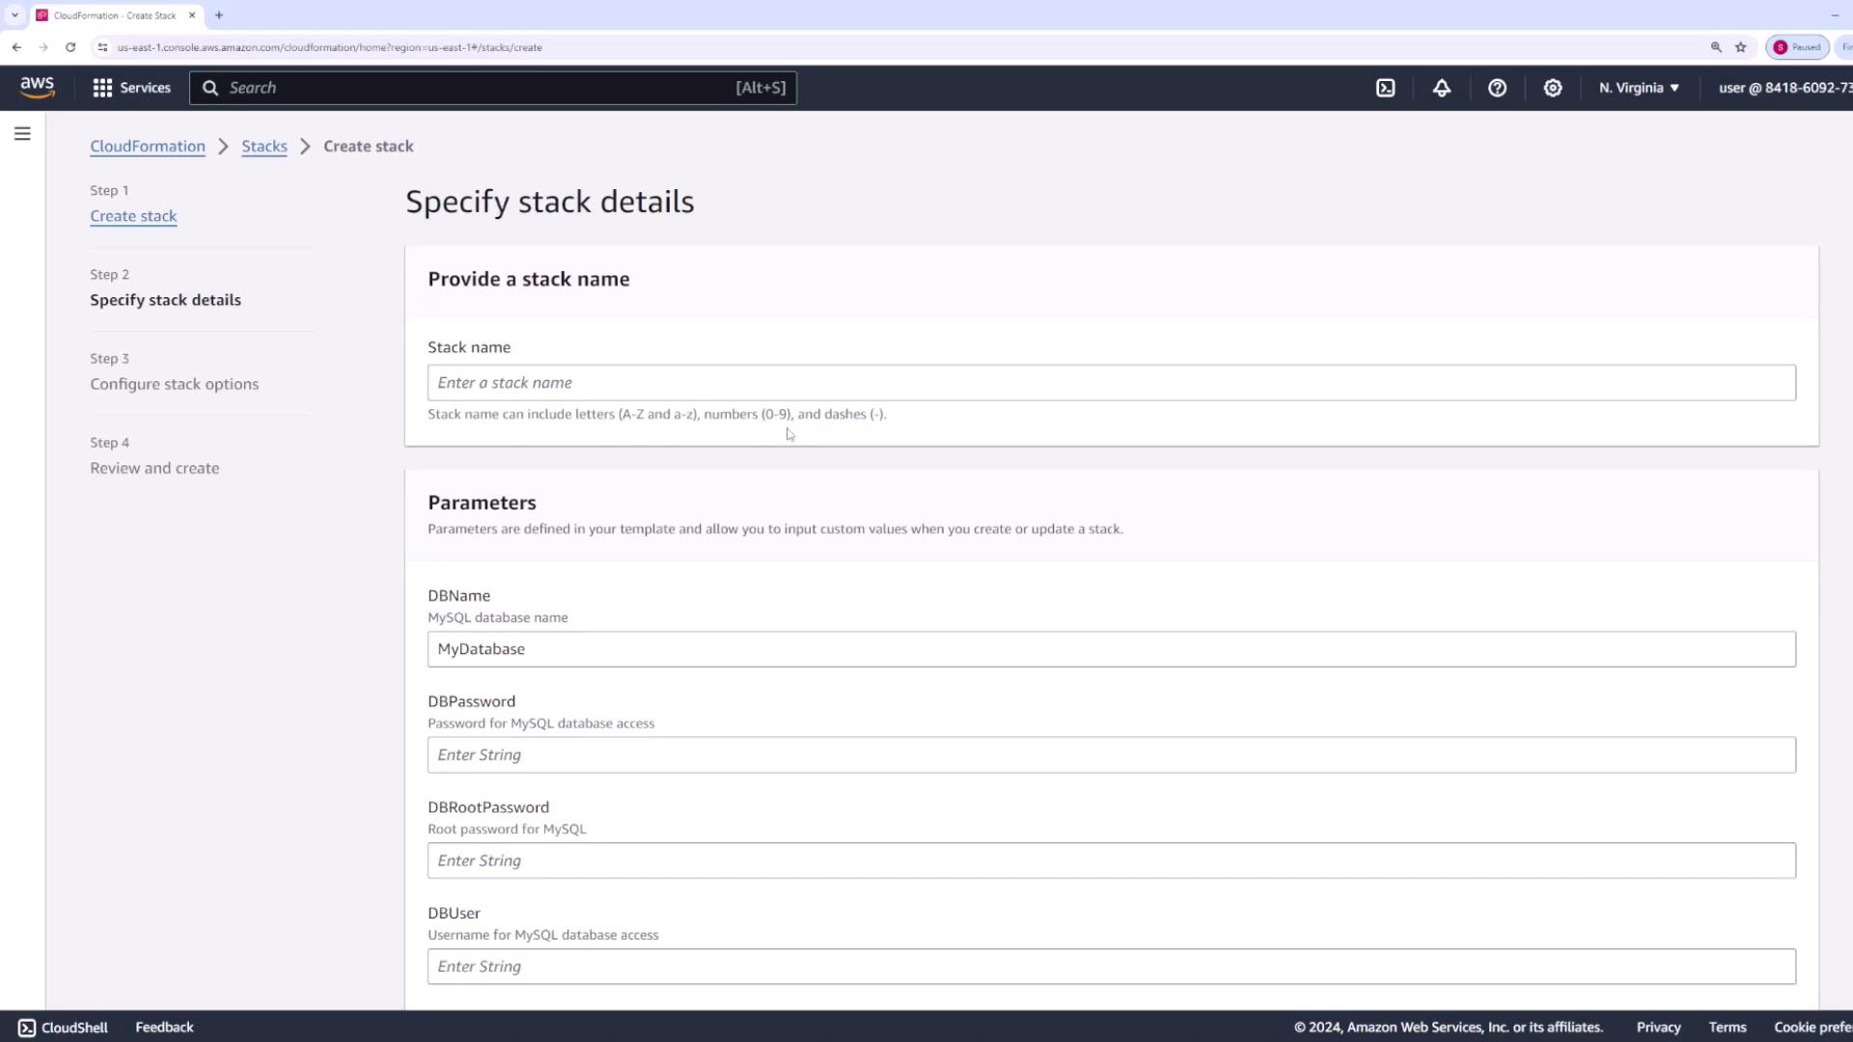Click the help question mark icon
Viewport: 1853px width, 1042px height.
point(1497,88)
